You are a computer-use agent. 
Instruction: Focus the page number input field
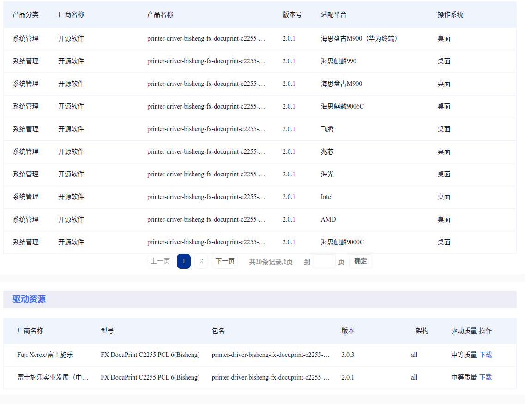[x=324, y=261]
